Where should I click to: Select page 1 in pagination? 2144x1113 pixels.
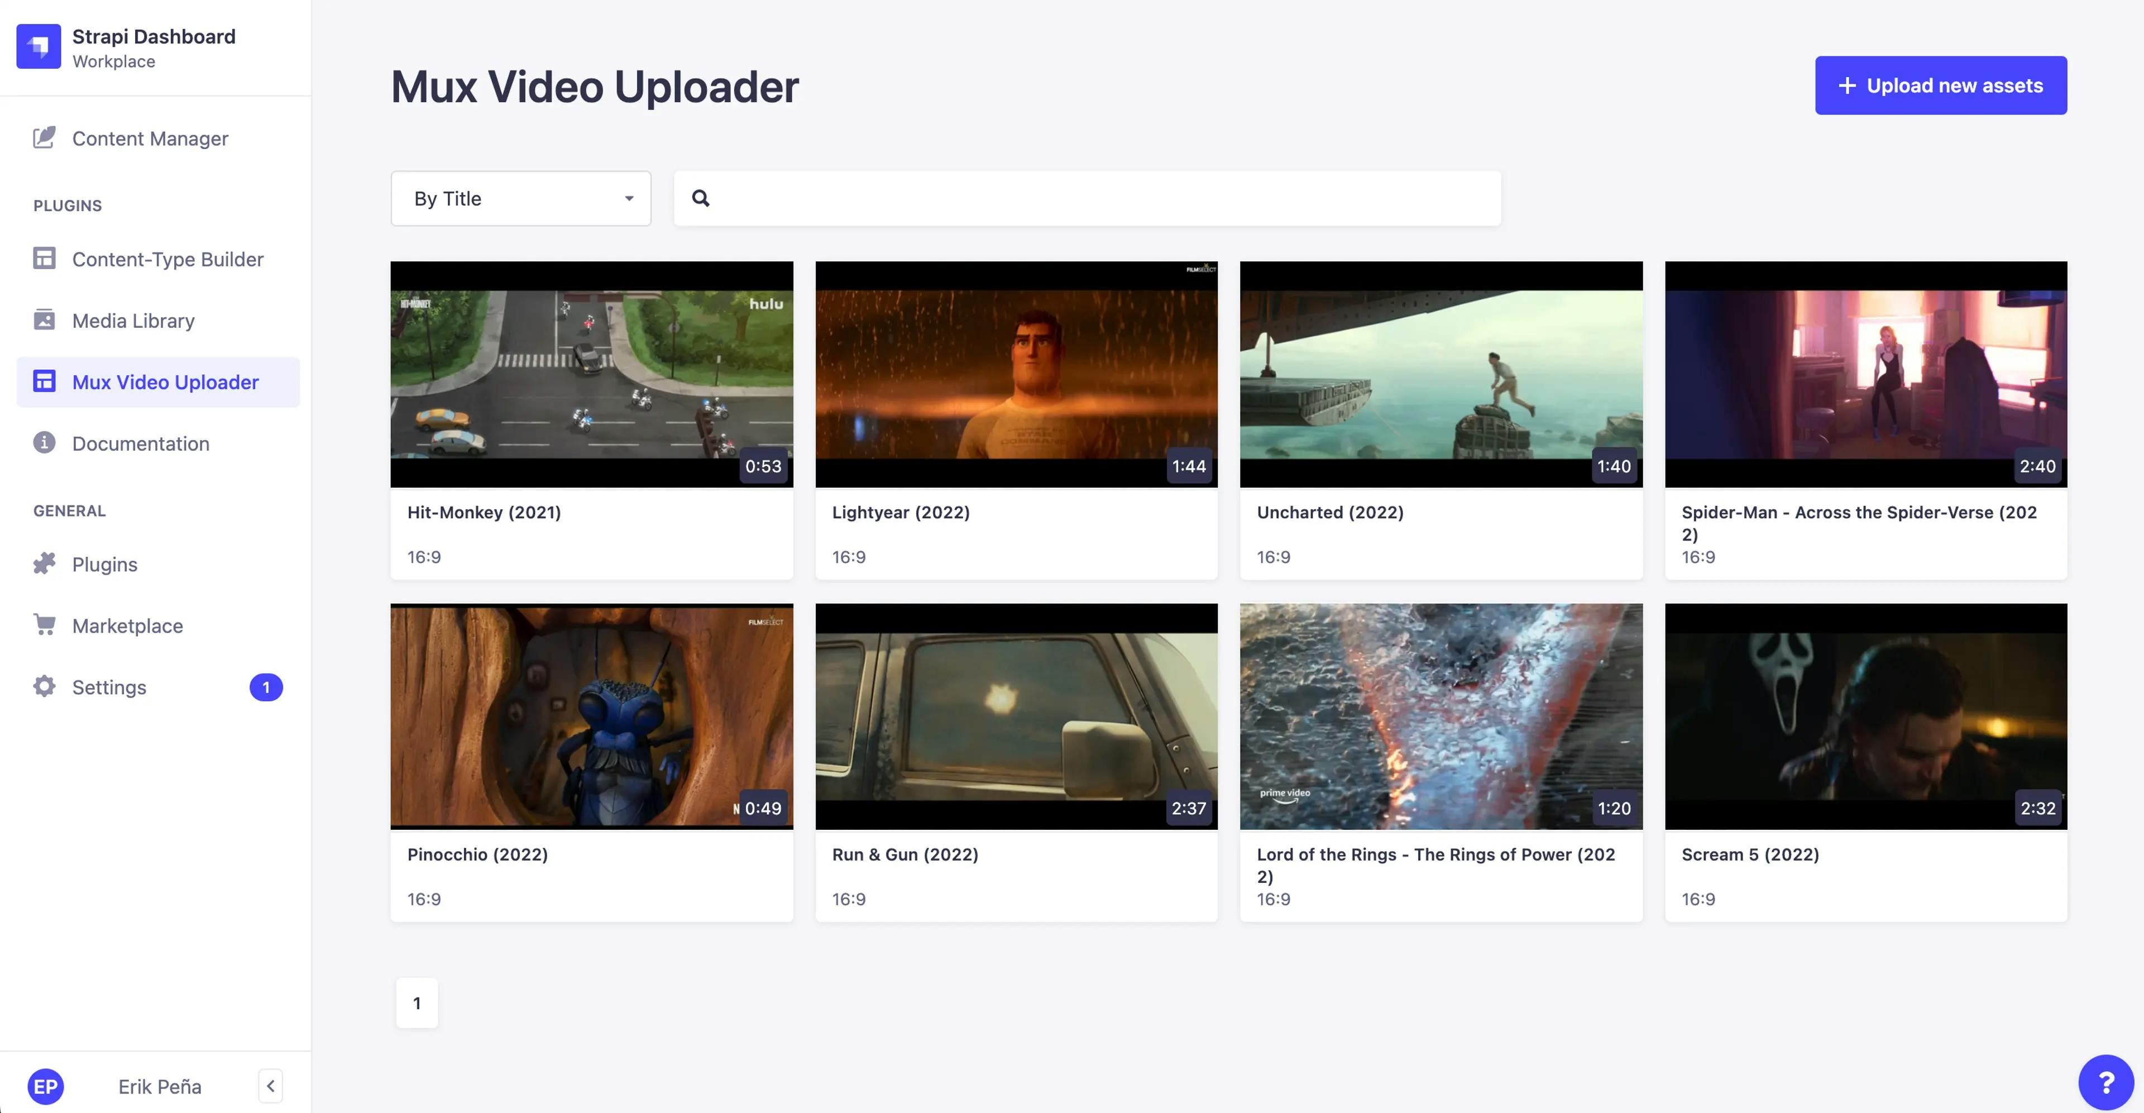pyautogui.click(x=416, y=1002)
